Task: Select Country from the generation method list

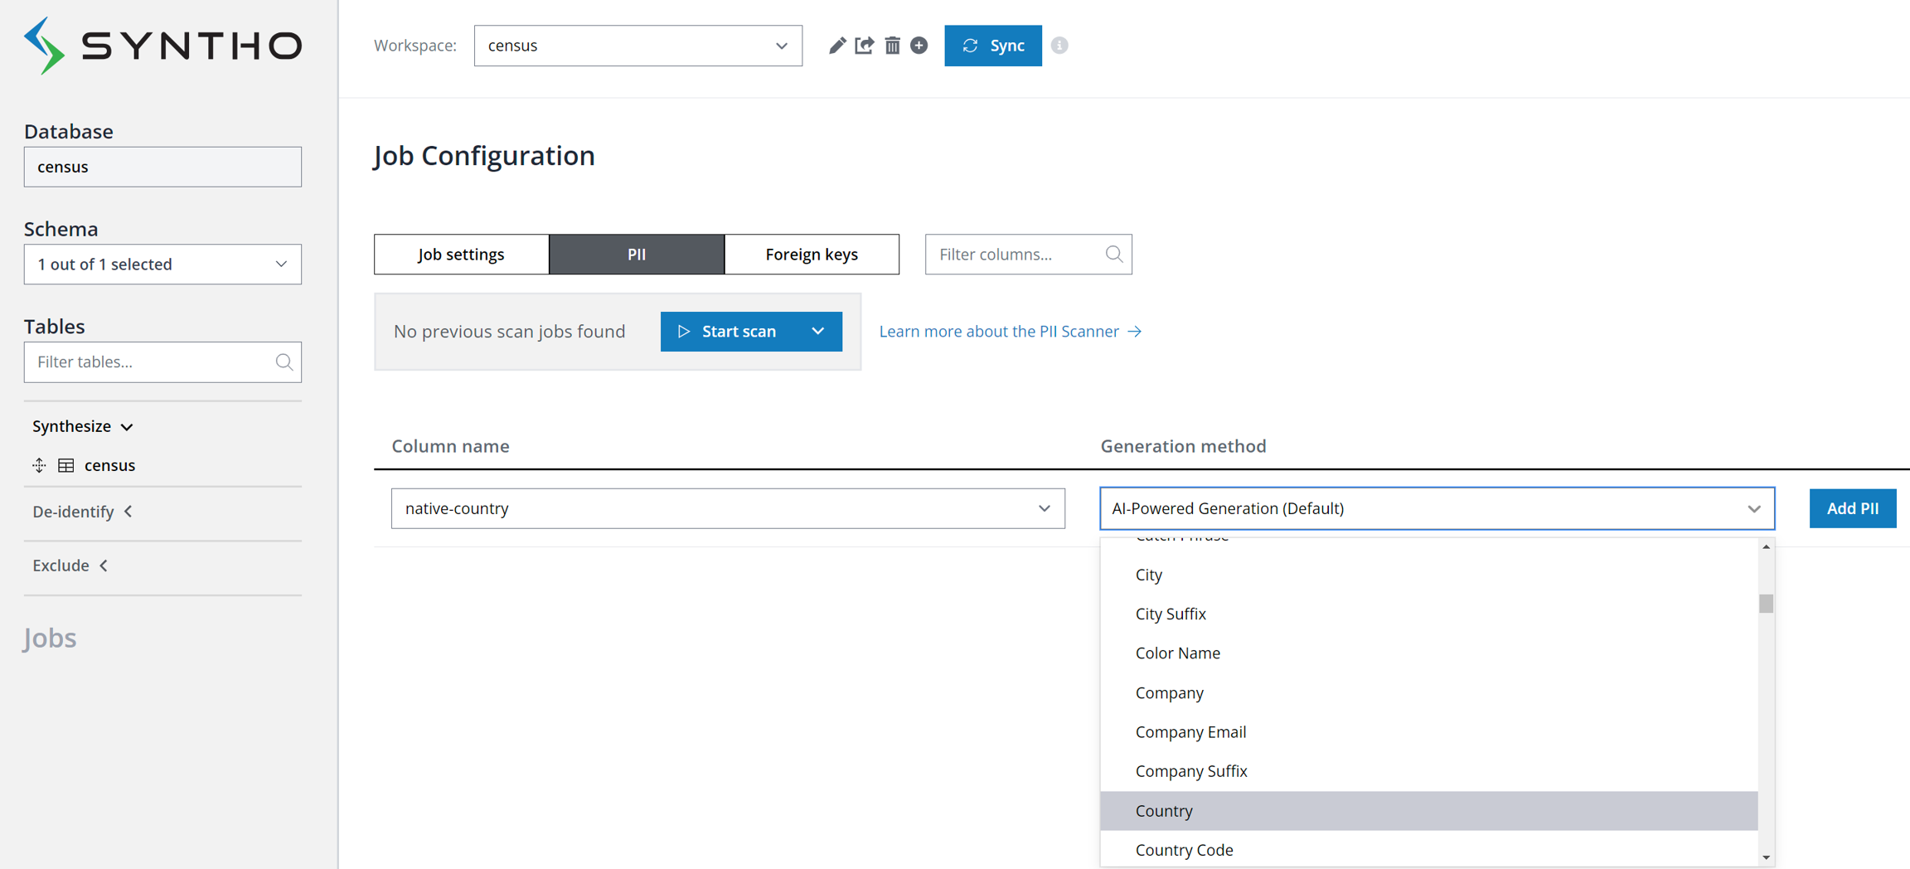Action: tap(1164, 811)
